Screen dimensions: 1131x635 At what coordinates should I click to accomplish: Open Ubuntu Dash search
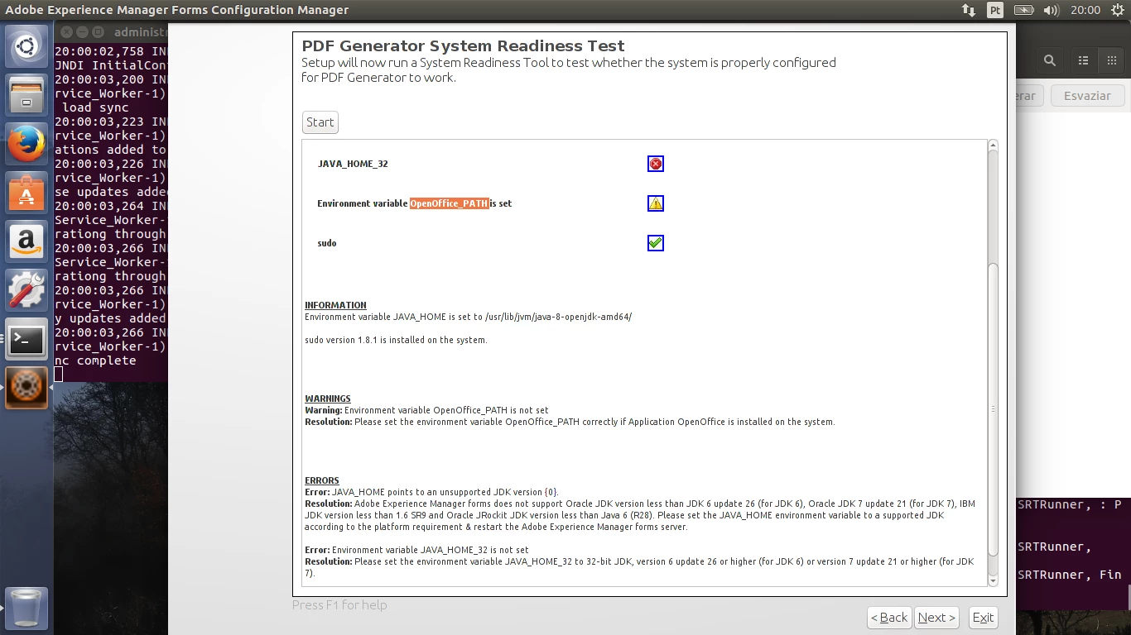[x=26, y=47]
